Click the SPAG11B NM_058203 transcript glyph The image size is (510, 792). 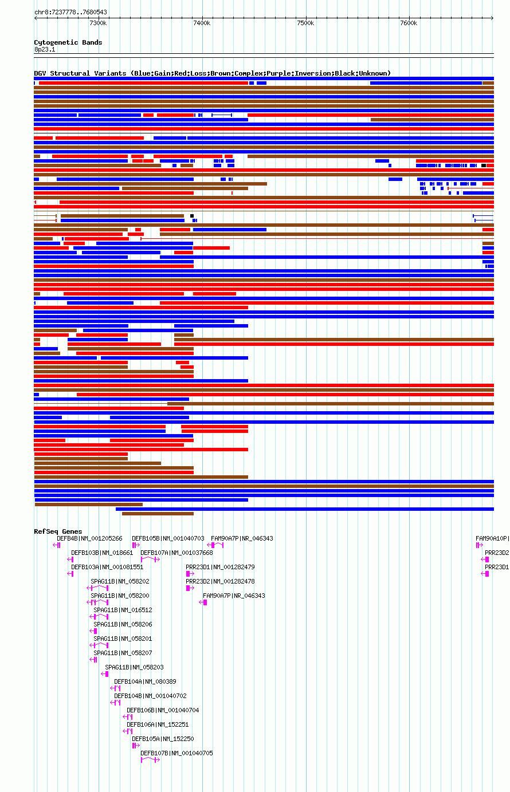(105, 674)
